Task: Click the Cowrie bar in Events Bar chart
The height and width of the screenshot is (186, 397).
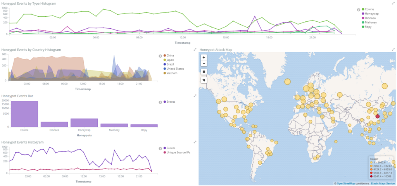Action: pyautogui.click(x=24, y=114)
